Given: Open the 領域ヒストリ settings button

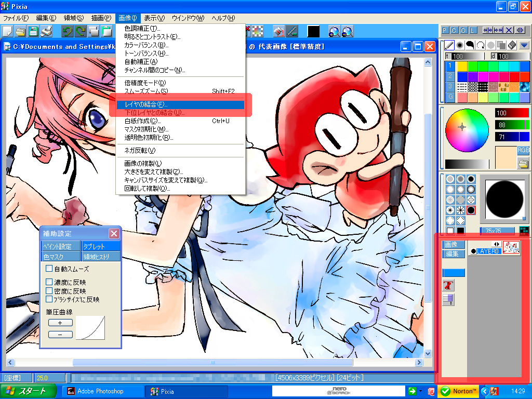Looking at the screenshot, I should tap(101, 257).
